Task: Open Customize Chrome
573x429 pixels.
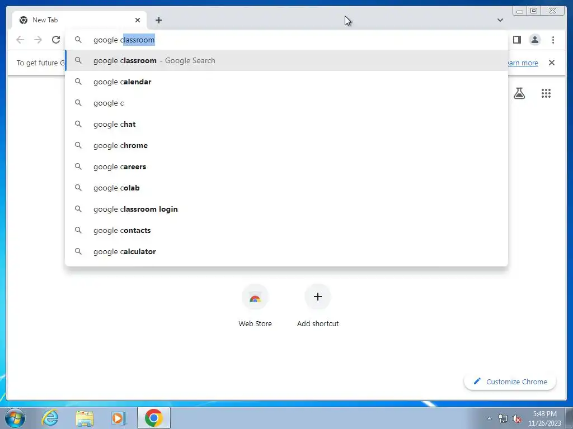Action: pos(510,382)
